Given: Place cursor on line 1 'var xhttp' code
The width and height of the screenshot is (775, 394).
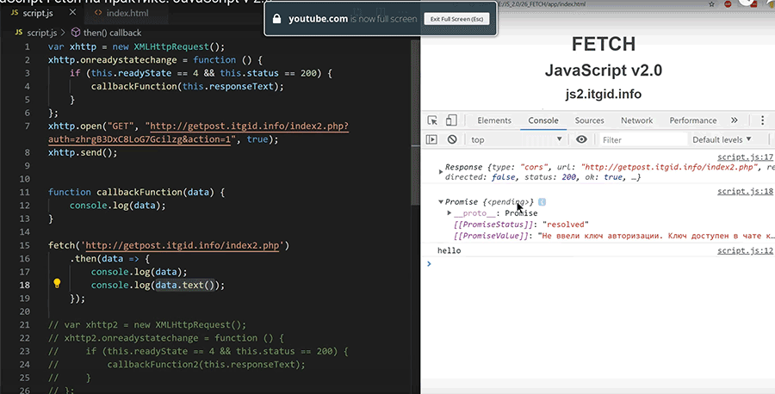Looking at the screenshot, I should point(136,47).
